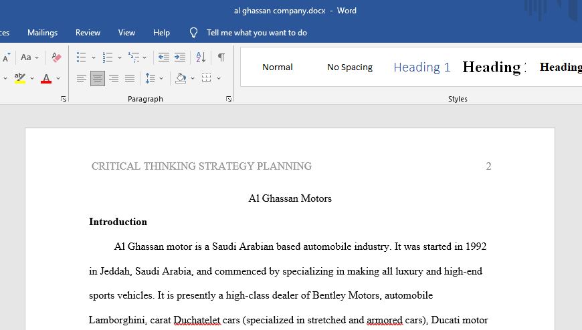Viewport: 582px width, 330px height.
Task: Open Borders dropdown arrow
Action: click(219, 78)
